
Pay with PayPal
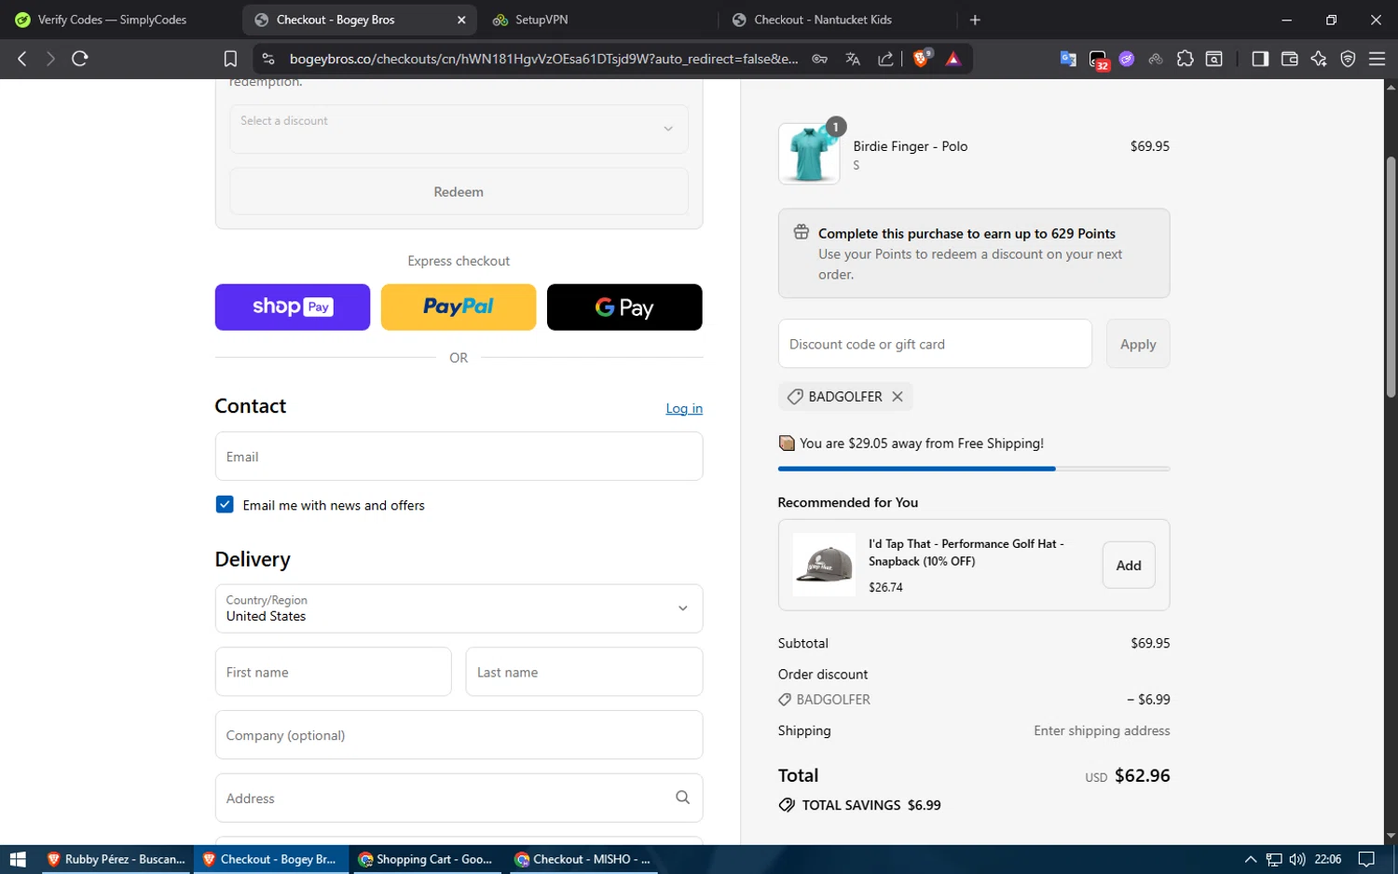pyautogui.click(x=459, y=307)
